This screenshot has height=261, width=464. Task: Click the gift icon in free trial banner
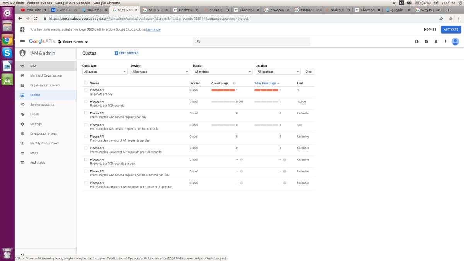click(x=22, y=29)
